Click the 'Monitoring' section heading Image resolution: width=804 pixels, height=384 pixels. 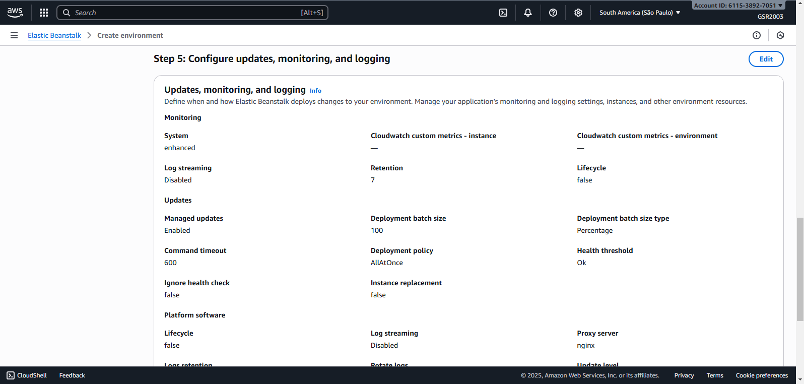click(182, 117)
